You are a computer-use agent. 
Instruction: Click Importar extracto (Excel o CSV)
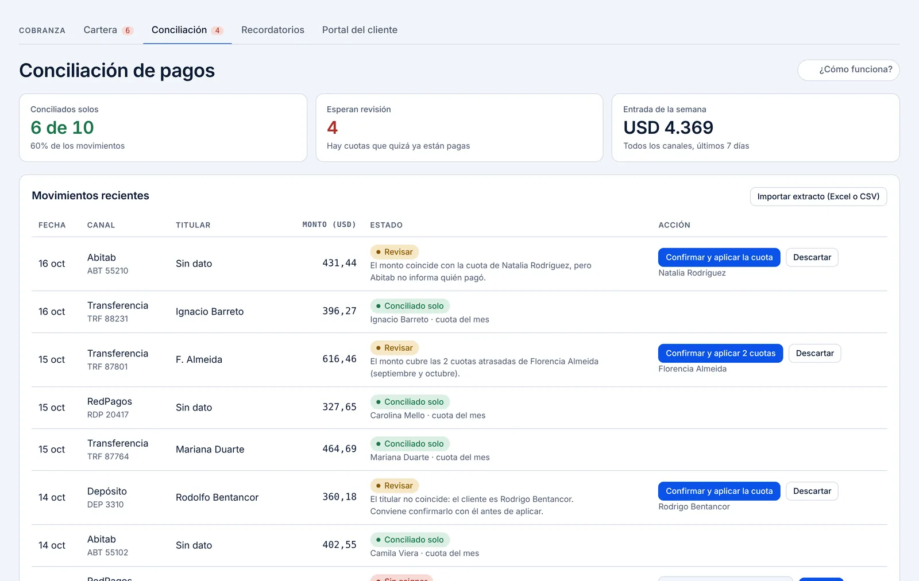pos(818,196)
